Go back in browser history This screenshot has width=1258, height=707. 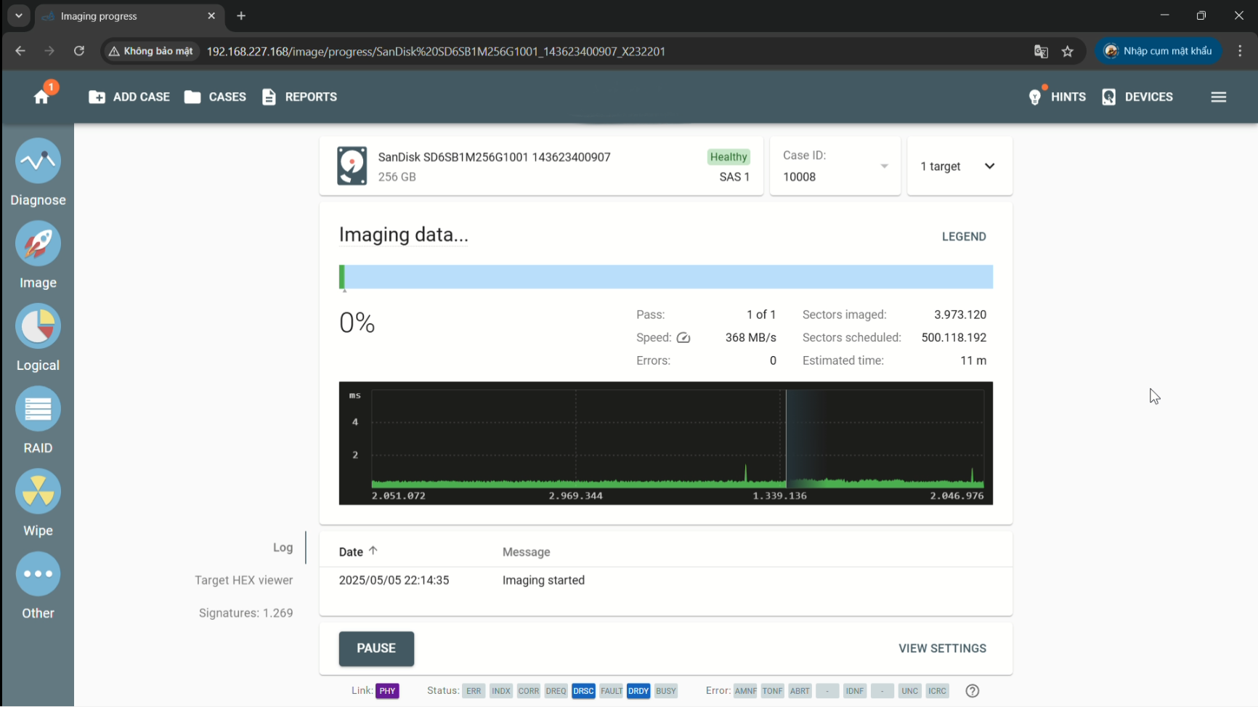tap(20, 51)
